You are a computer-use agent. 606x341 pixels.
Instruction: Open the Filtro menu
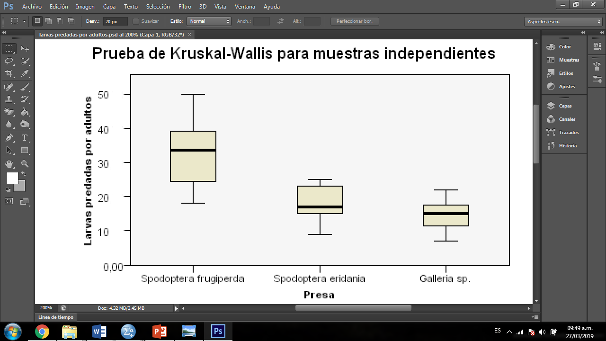(x=185, y=7)
